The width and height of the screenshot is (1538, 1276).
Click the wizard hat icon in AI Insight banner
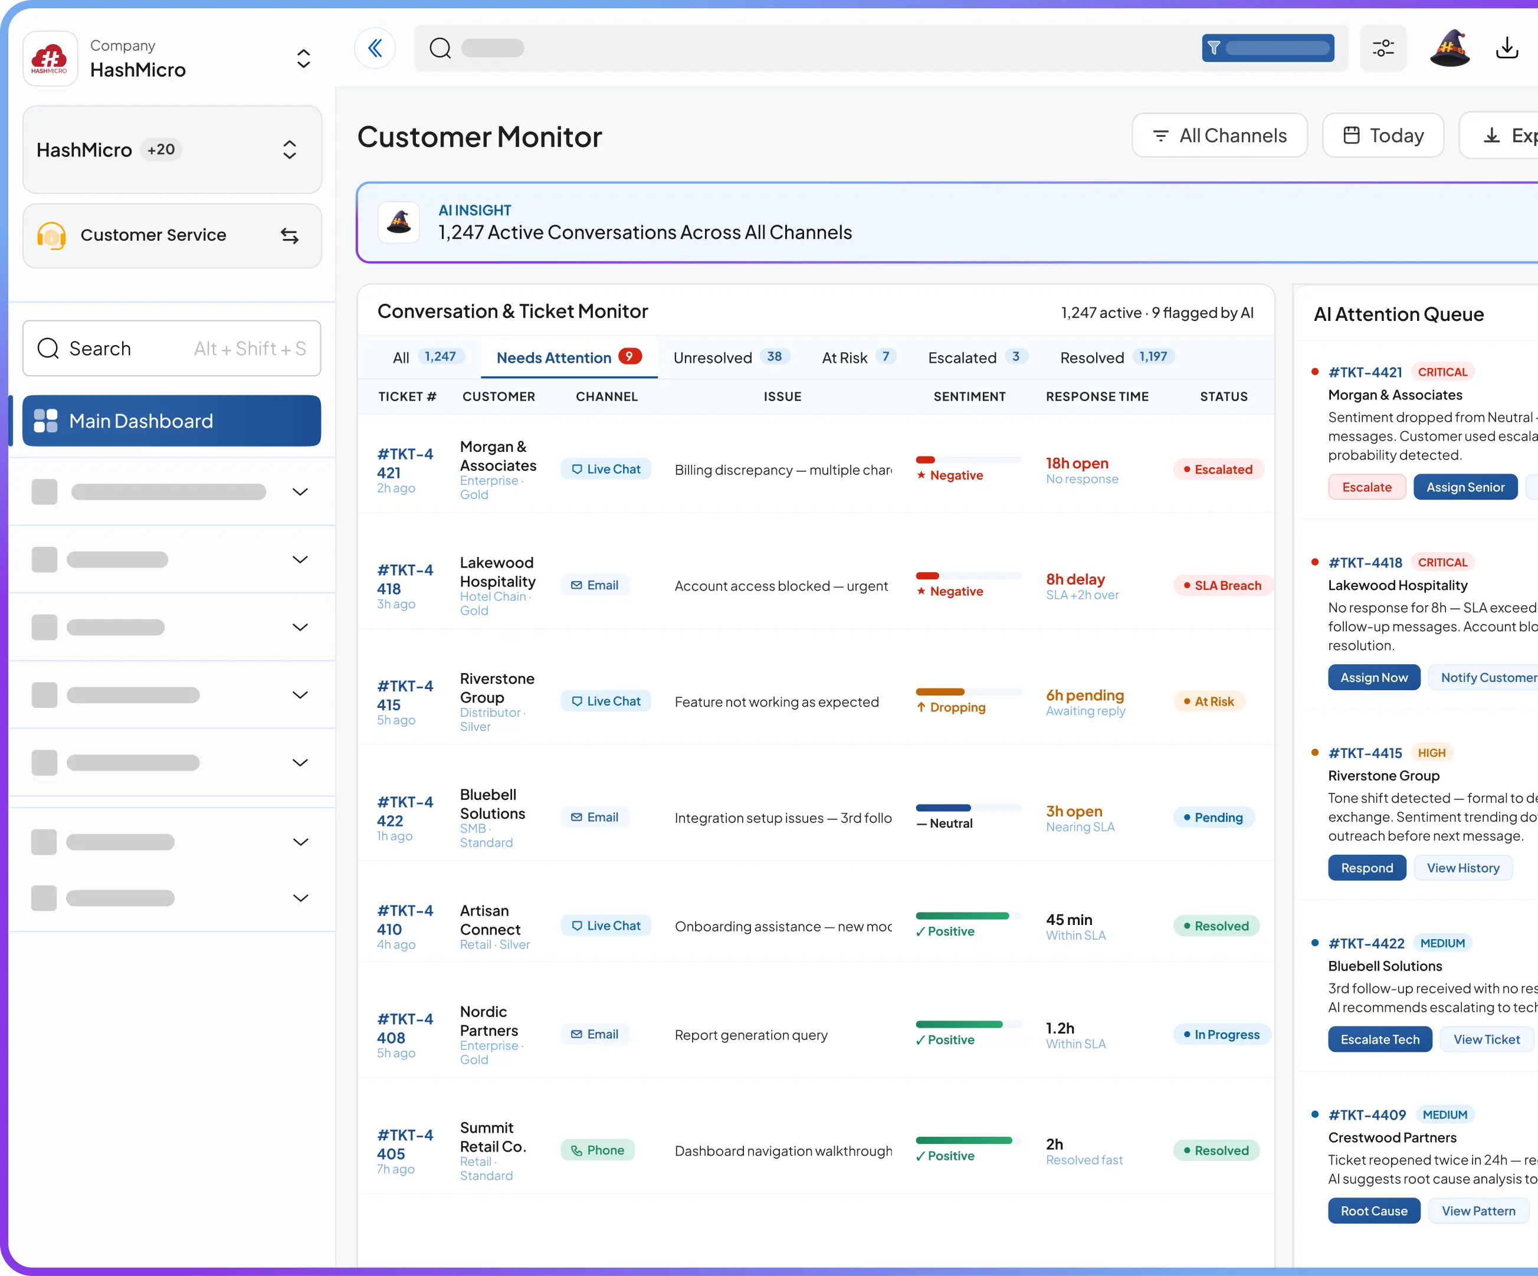click(x=399, y=222)
